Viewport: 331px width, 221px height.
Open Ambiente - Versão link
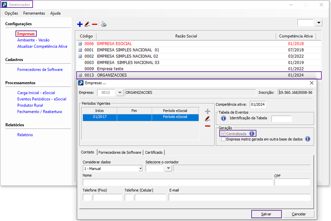(33, 40)
